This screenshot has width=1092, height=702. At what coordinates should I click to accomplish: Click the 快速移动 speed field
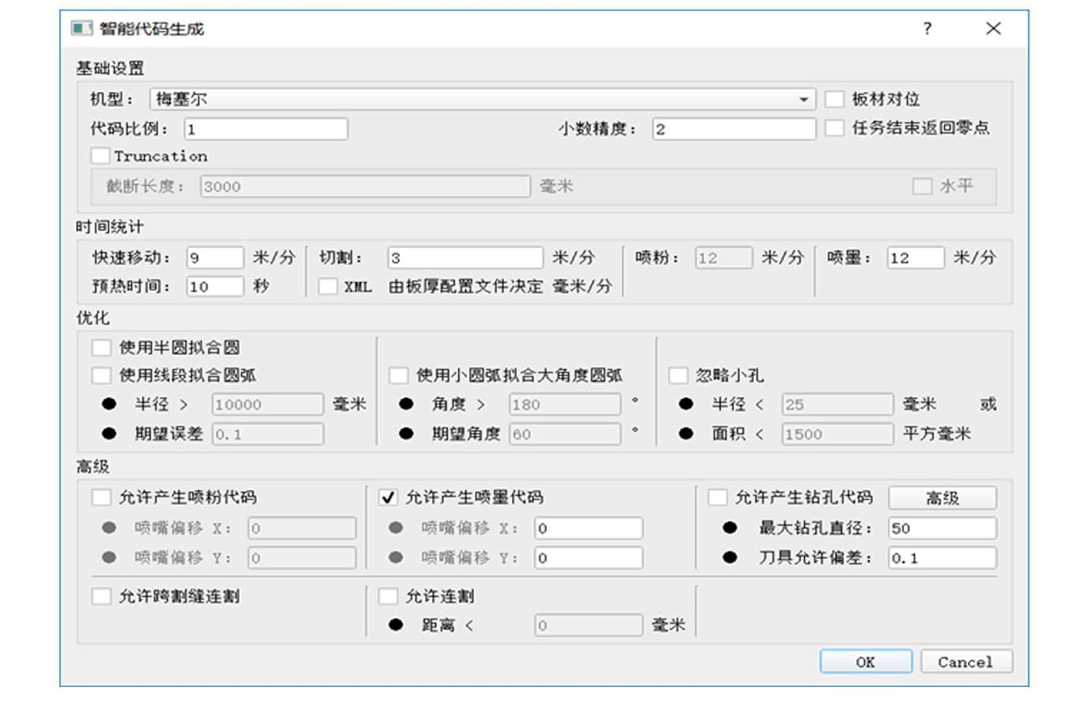215,258
